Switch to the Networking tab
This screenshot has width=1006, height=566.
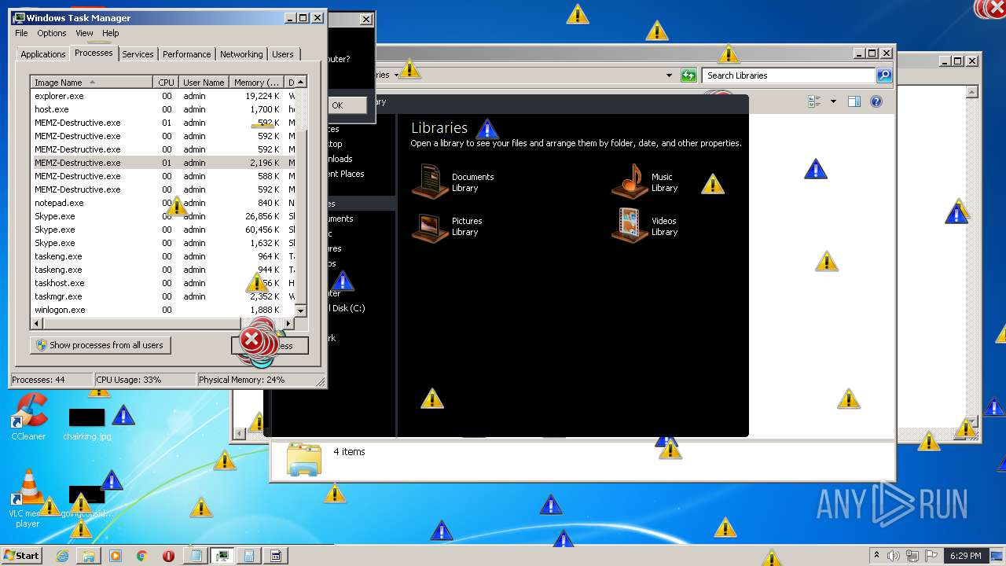point(241,54)
